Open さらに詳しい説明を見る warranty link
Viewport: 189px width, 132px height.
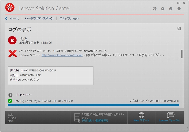click(x=95, y=121)
